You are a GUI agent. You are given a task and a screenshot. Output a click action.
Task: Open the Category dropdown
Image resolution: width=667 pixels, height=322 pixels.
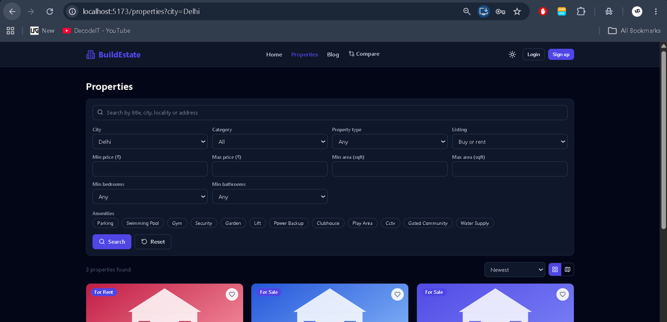270,141
